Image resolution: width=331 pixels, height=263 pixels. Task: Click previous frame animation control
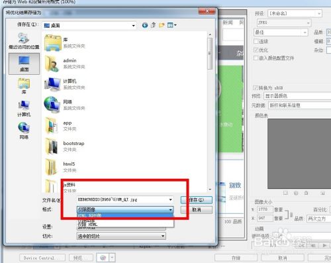click(x=314, y=245)
